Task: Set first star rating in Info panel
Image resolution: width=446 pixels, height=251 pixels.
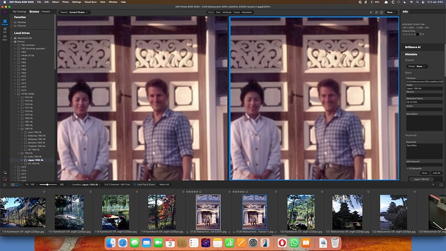Action: pyautogui.click(x=403, y=34)
